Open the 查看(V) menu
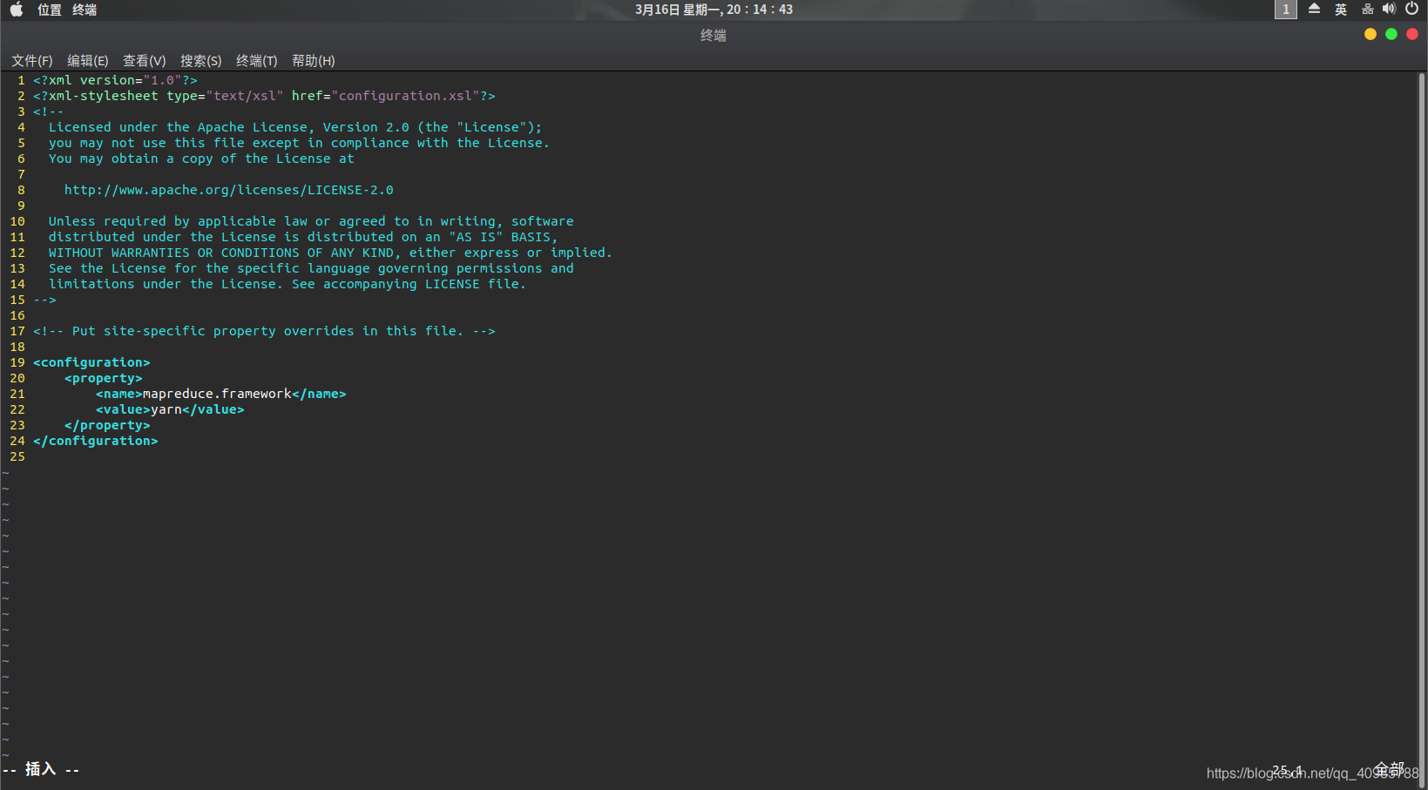 tap(145, 61)
